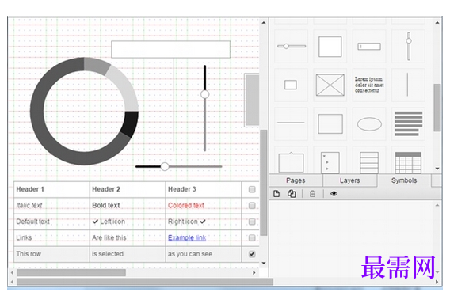The height and width of the screenshot is (292, 450).
Task: Switch to the Pages tab
Action: (296, 180)
